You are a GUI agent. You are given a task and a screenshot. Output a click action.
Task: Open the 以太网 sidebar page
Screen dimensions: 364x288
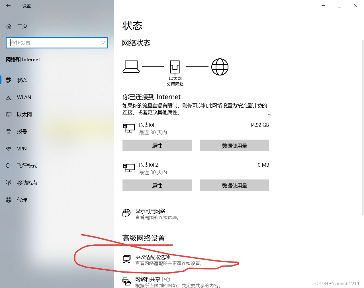[x=57, y=115]
